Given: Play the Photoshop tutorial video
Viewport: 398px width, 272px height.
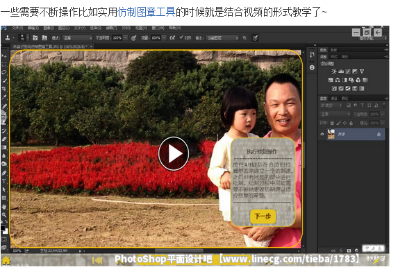Looking at the screenshot, I should [174, 153].
